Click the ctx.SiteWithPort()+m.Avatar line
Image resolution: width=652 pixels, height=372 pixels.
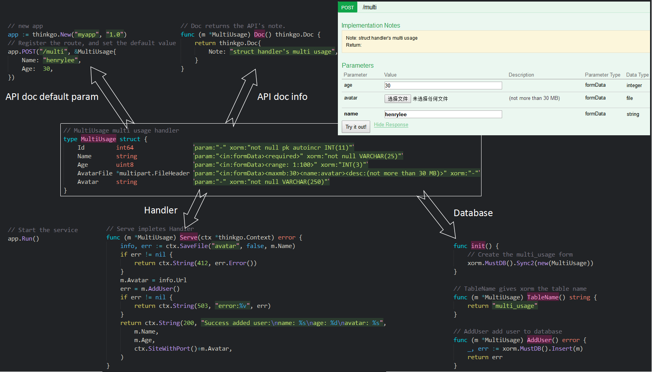[183, 349]
